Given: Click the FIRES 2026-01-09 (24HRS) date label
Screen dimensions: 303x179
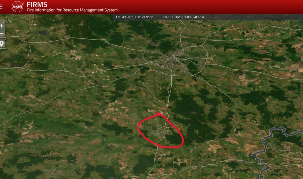Looking at the screenshot, I should [x=183, y=17].
